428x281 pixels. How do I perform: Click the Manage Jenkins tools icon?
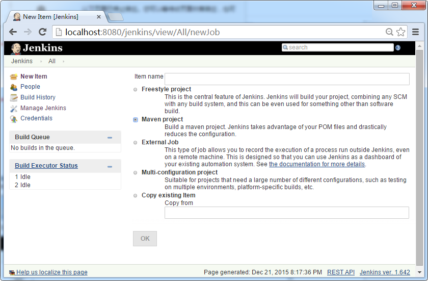pyautogui.click(x=14, y=109)
